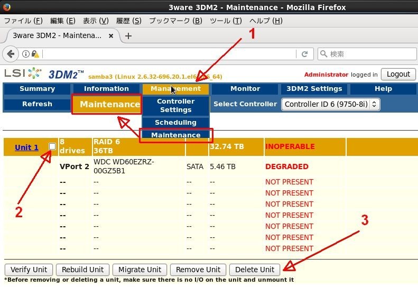The image size is (418, 287).
Task: Click the Maintenance page heading
Action: [x=110, y=104]
